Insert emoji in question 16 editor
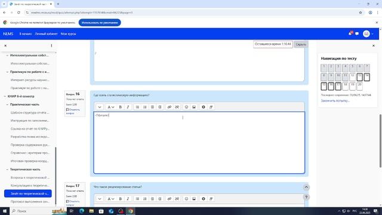This screenshot has height=215, width=382. click(x=186, y=107)
